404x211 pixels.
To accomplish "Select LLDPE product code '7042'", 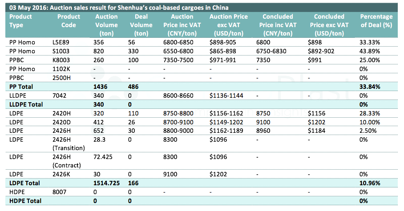I will pos(59,96).
